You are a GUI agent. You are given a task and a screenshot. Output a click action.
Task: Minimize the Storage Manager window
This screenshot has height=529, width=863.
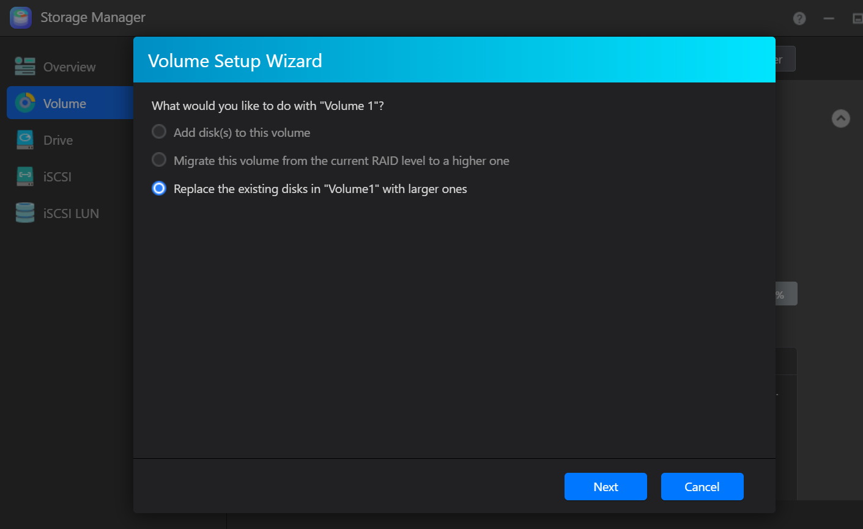click(829, 18)
